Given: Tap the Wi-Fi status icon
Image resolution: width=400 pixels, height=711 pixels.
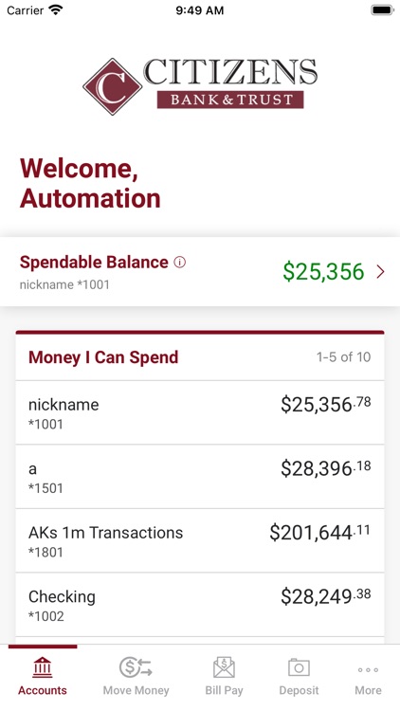Looking at the screenshot, I should coord(56,10).
